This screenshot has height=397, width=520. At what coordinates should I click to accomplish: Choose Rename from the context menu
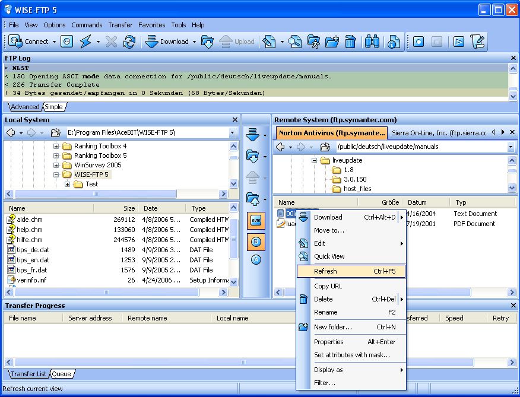point(327,312)
